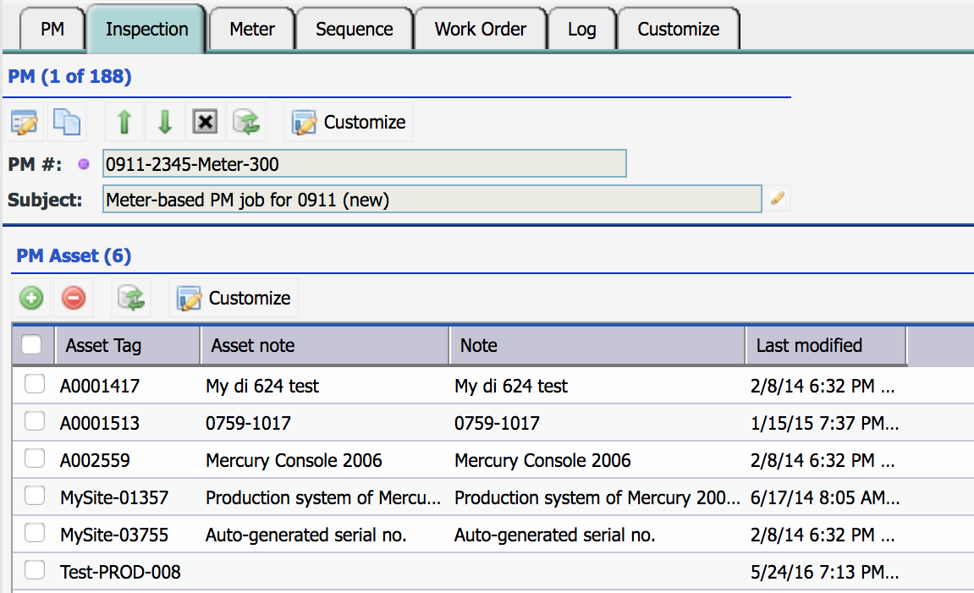The height and width of the screenshot is (593, 974).
Task: Click Last modified for A002559 row
Action: tap(823, 461)
